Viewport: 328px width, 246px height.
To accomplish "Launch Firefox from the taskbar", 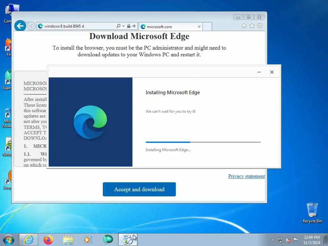I will [x=48, y=240].
